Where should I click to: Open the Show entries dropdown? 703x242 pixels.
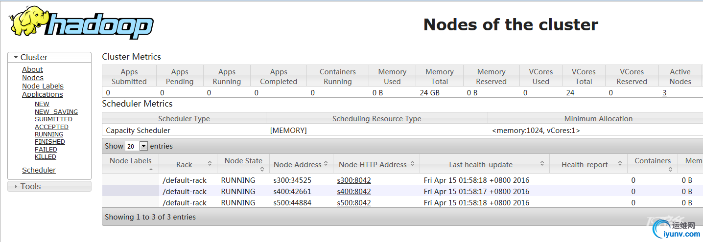pos(137,146)
